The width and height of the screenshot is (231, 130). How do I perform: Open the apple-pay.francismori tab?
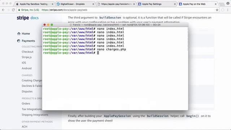click(x=116, y=4)
